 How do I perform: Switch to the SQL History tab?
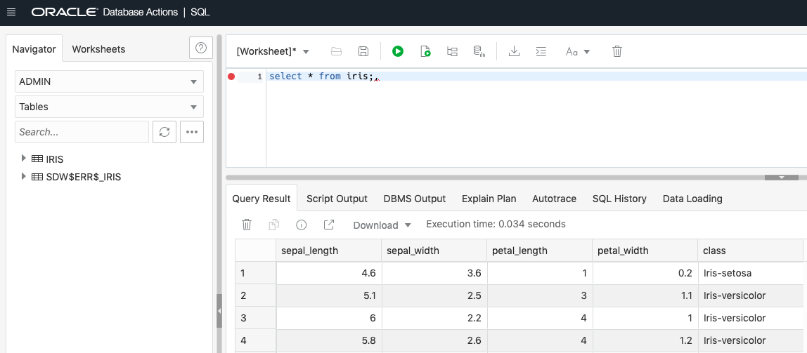click(x=619, y=199)
